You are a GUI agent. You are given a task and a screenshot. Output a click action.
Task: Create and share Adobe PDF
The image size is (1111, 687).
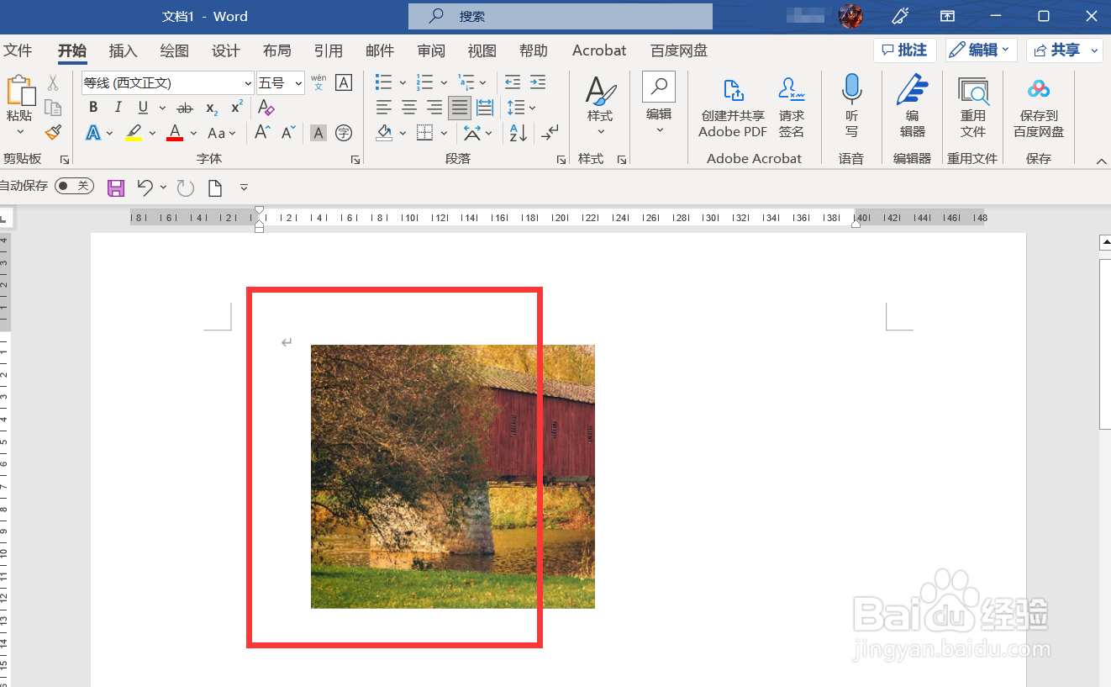tap(732, 107)
